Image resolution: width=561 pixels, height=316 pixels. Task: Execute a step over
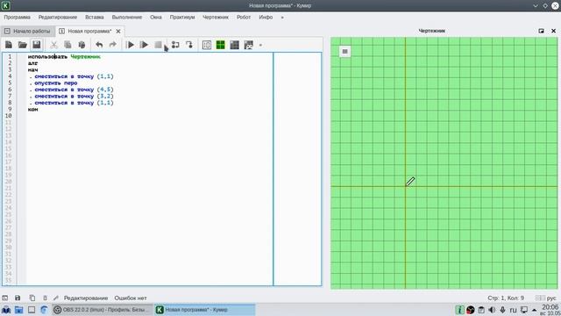175,45
